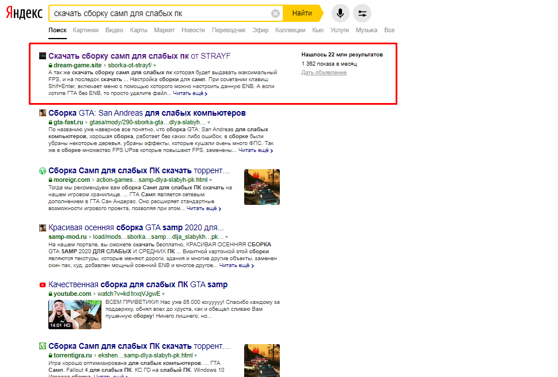Click 'Читать ещё' in gta-fast.ru snippet

click(x=256, y=150)
